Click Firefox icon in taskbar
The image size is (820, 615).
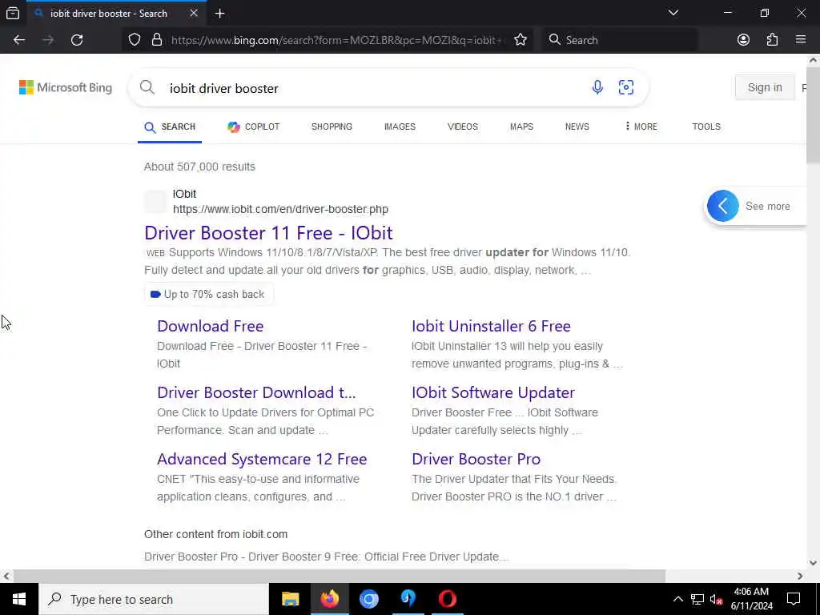click(x=329, y=599)
